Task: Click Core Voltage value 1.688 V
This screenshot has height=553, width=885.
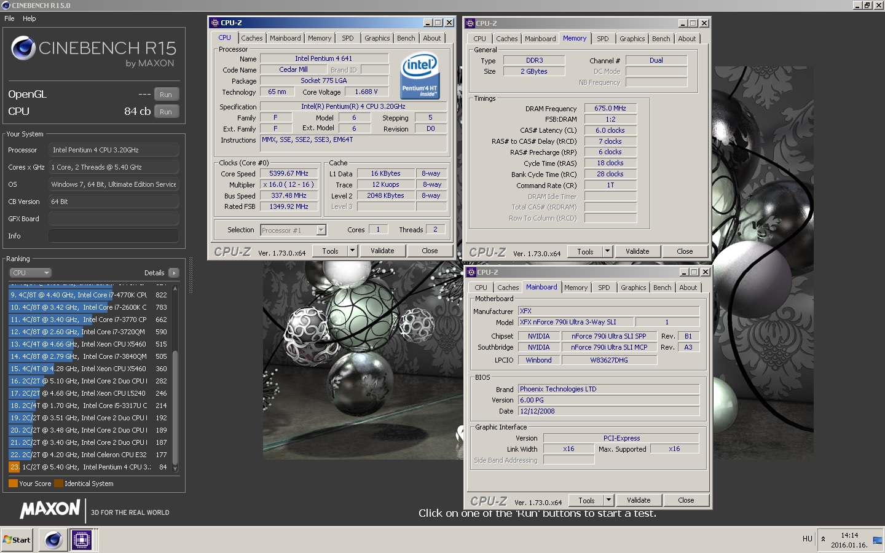Action: (366, 92)
